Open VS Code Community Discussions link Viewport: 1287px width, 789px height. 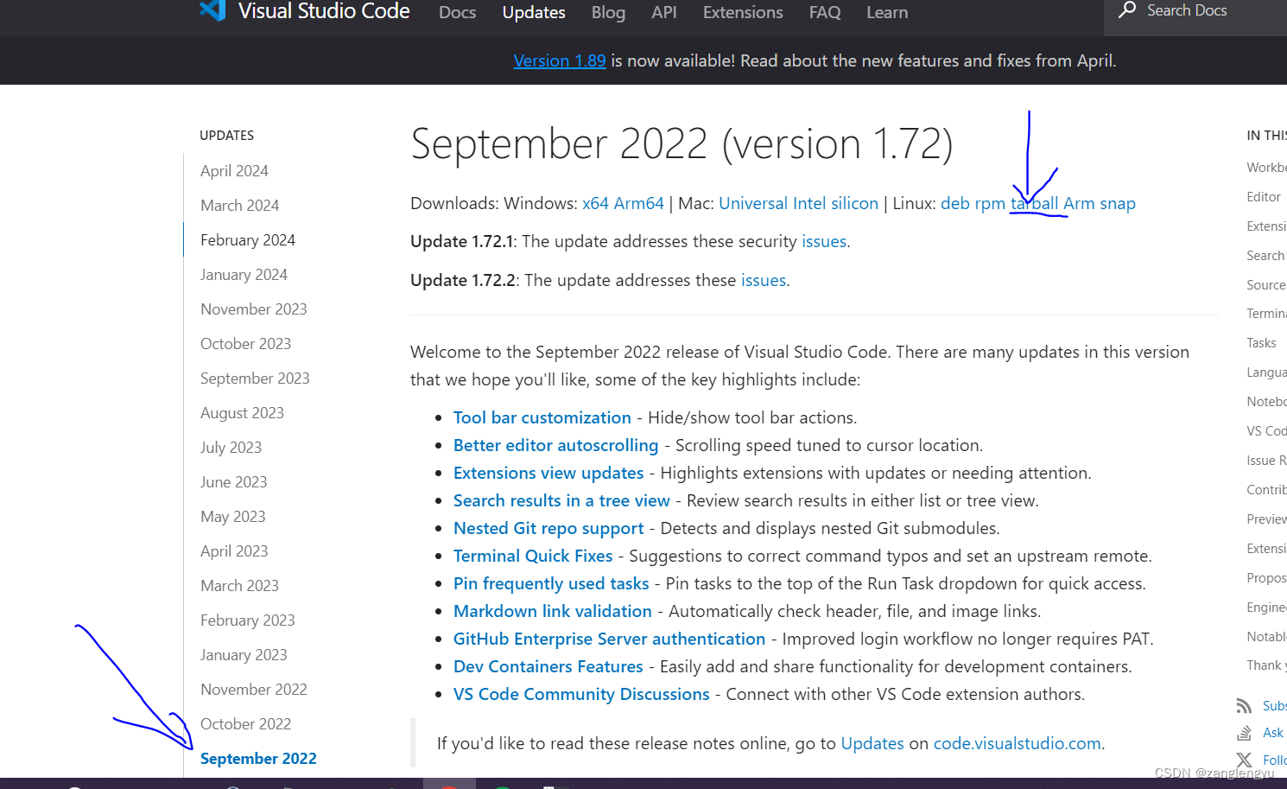[581, 694]
